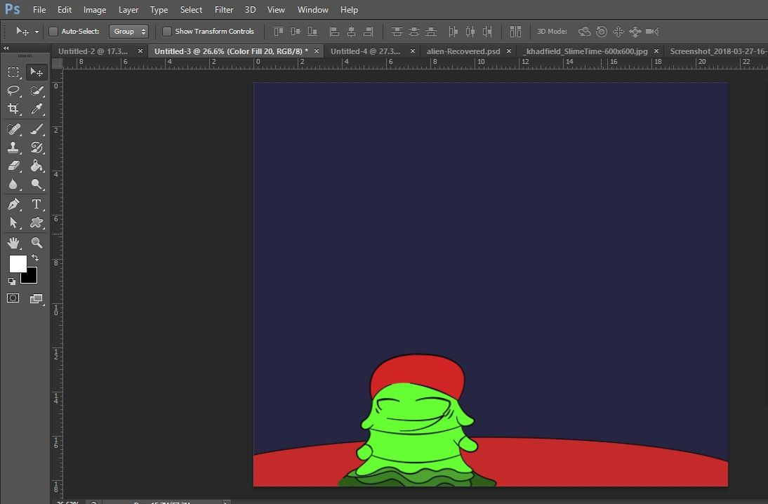Viewport: 768px width, 504px height.
Task: Switch to the Untitled-2 document tab
Action: click(93, 51)
